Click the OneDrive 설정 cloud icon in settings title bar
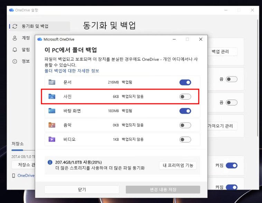 pyautogui.click(x=11, y=10)
